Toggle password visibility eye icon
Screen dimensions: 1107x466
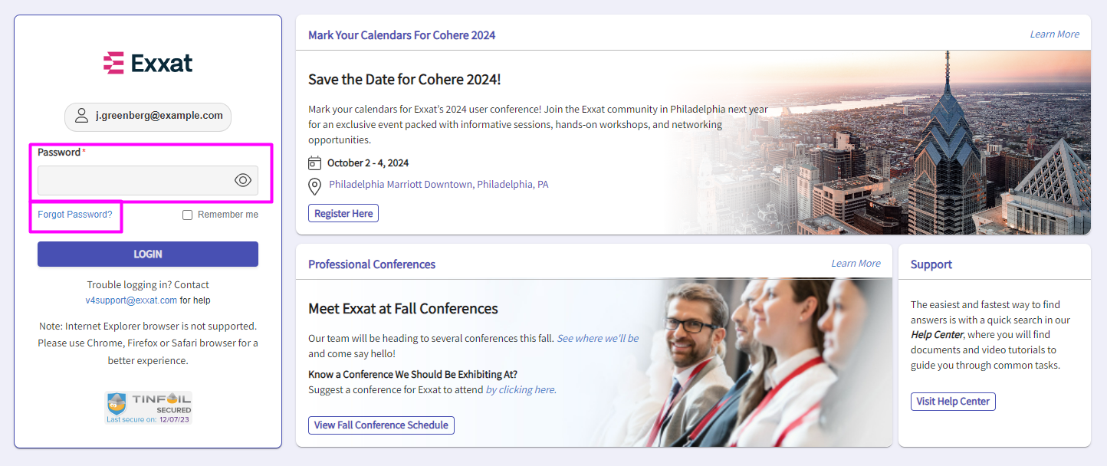[242, 180]
